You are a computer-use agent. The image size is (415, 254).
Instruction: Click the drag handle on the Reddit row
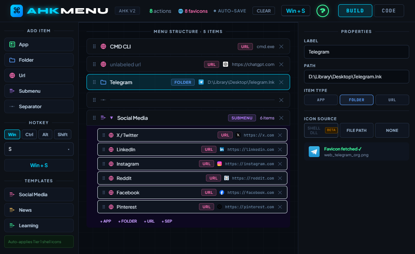104,178
